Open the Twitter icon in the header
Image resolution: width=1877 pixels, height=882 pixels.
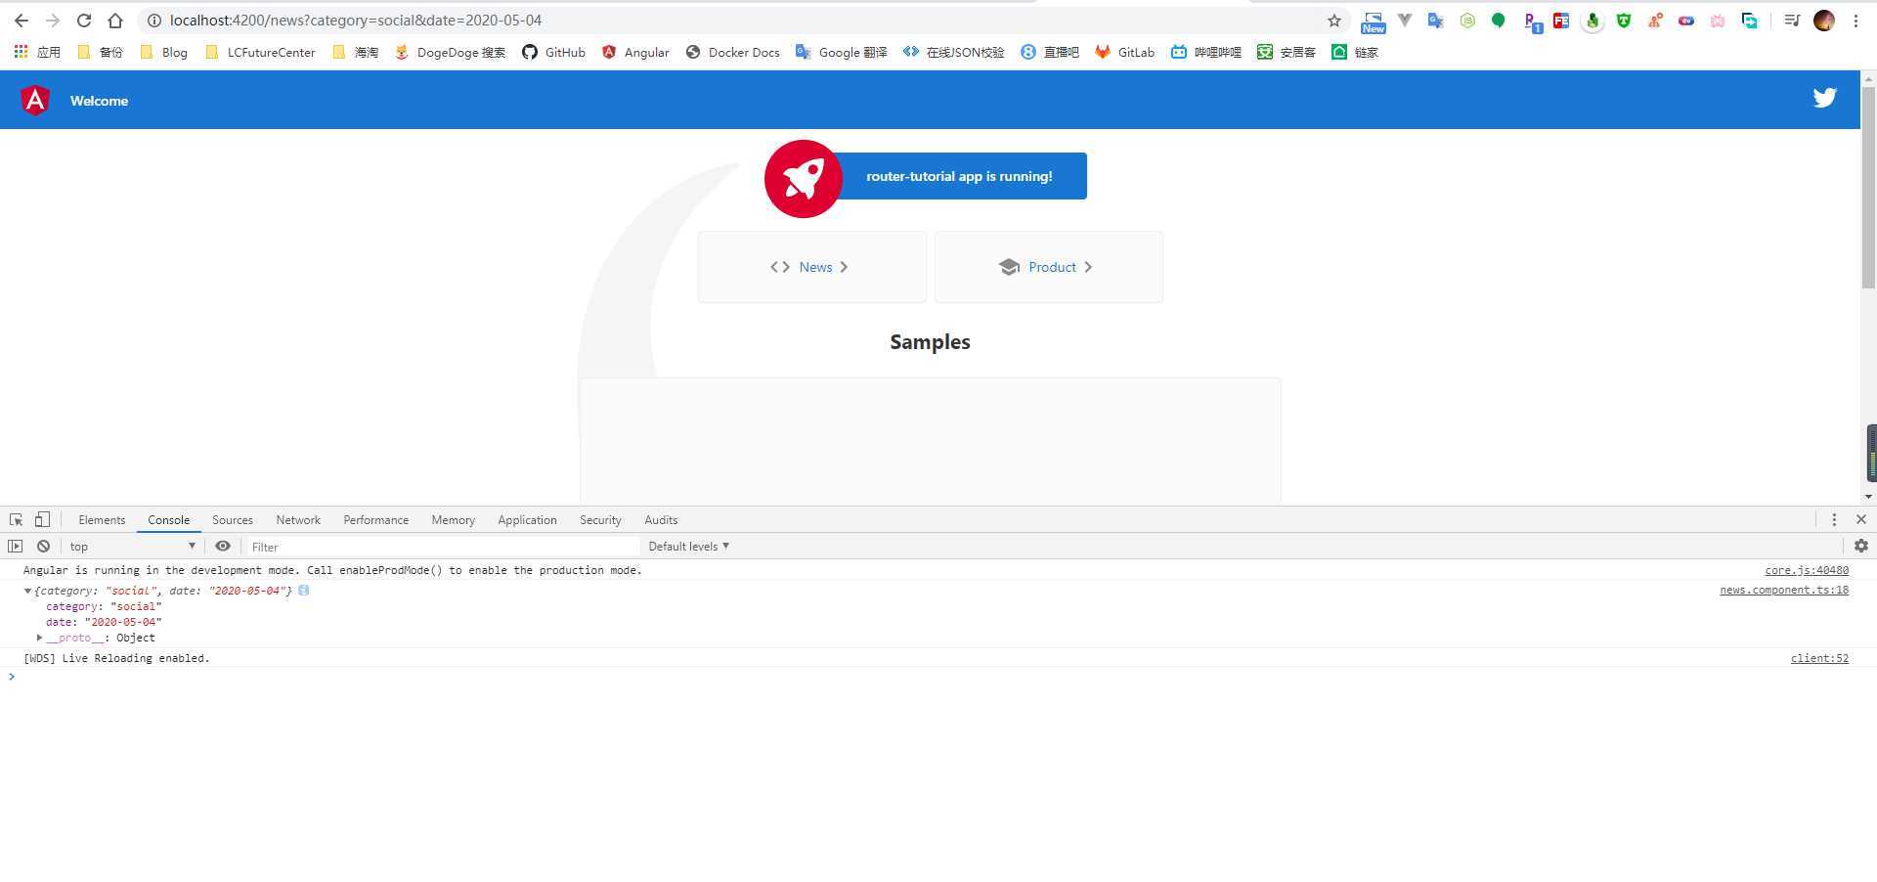(x=1824, y=98)
